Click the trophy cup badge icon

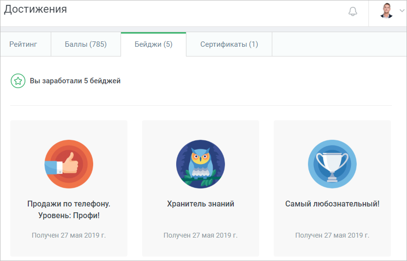[332, 164]
